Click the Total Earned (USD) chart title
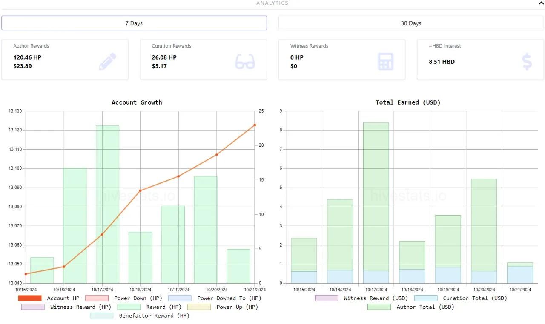The width and height of the screenshot is (545, 324). (408, 102)
